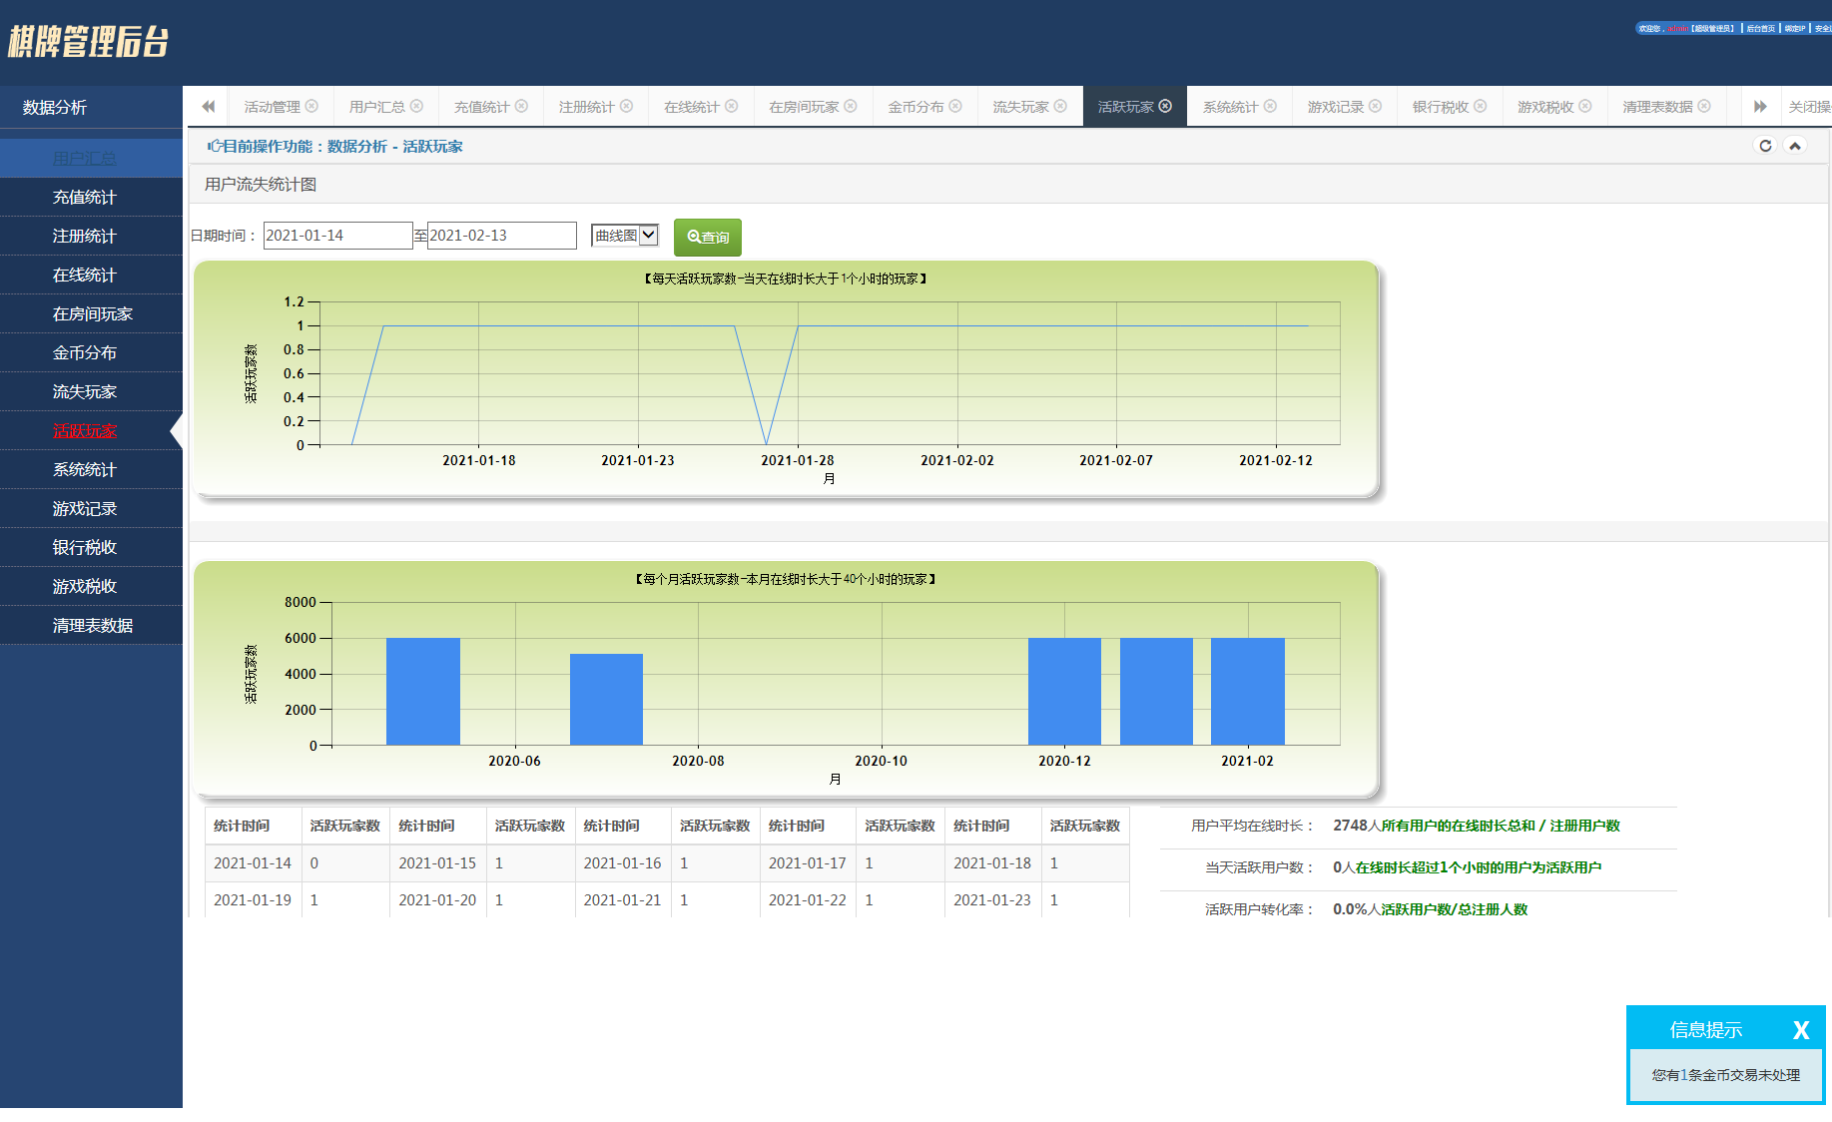This screenshot has height=1122, width=1832.
Task: Close the 活跃玩家 tab via its x icon
Action: click(x=1165, y=106)
